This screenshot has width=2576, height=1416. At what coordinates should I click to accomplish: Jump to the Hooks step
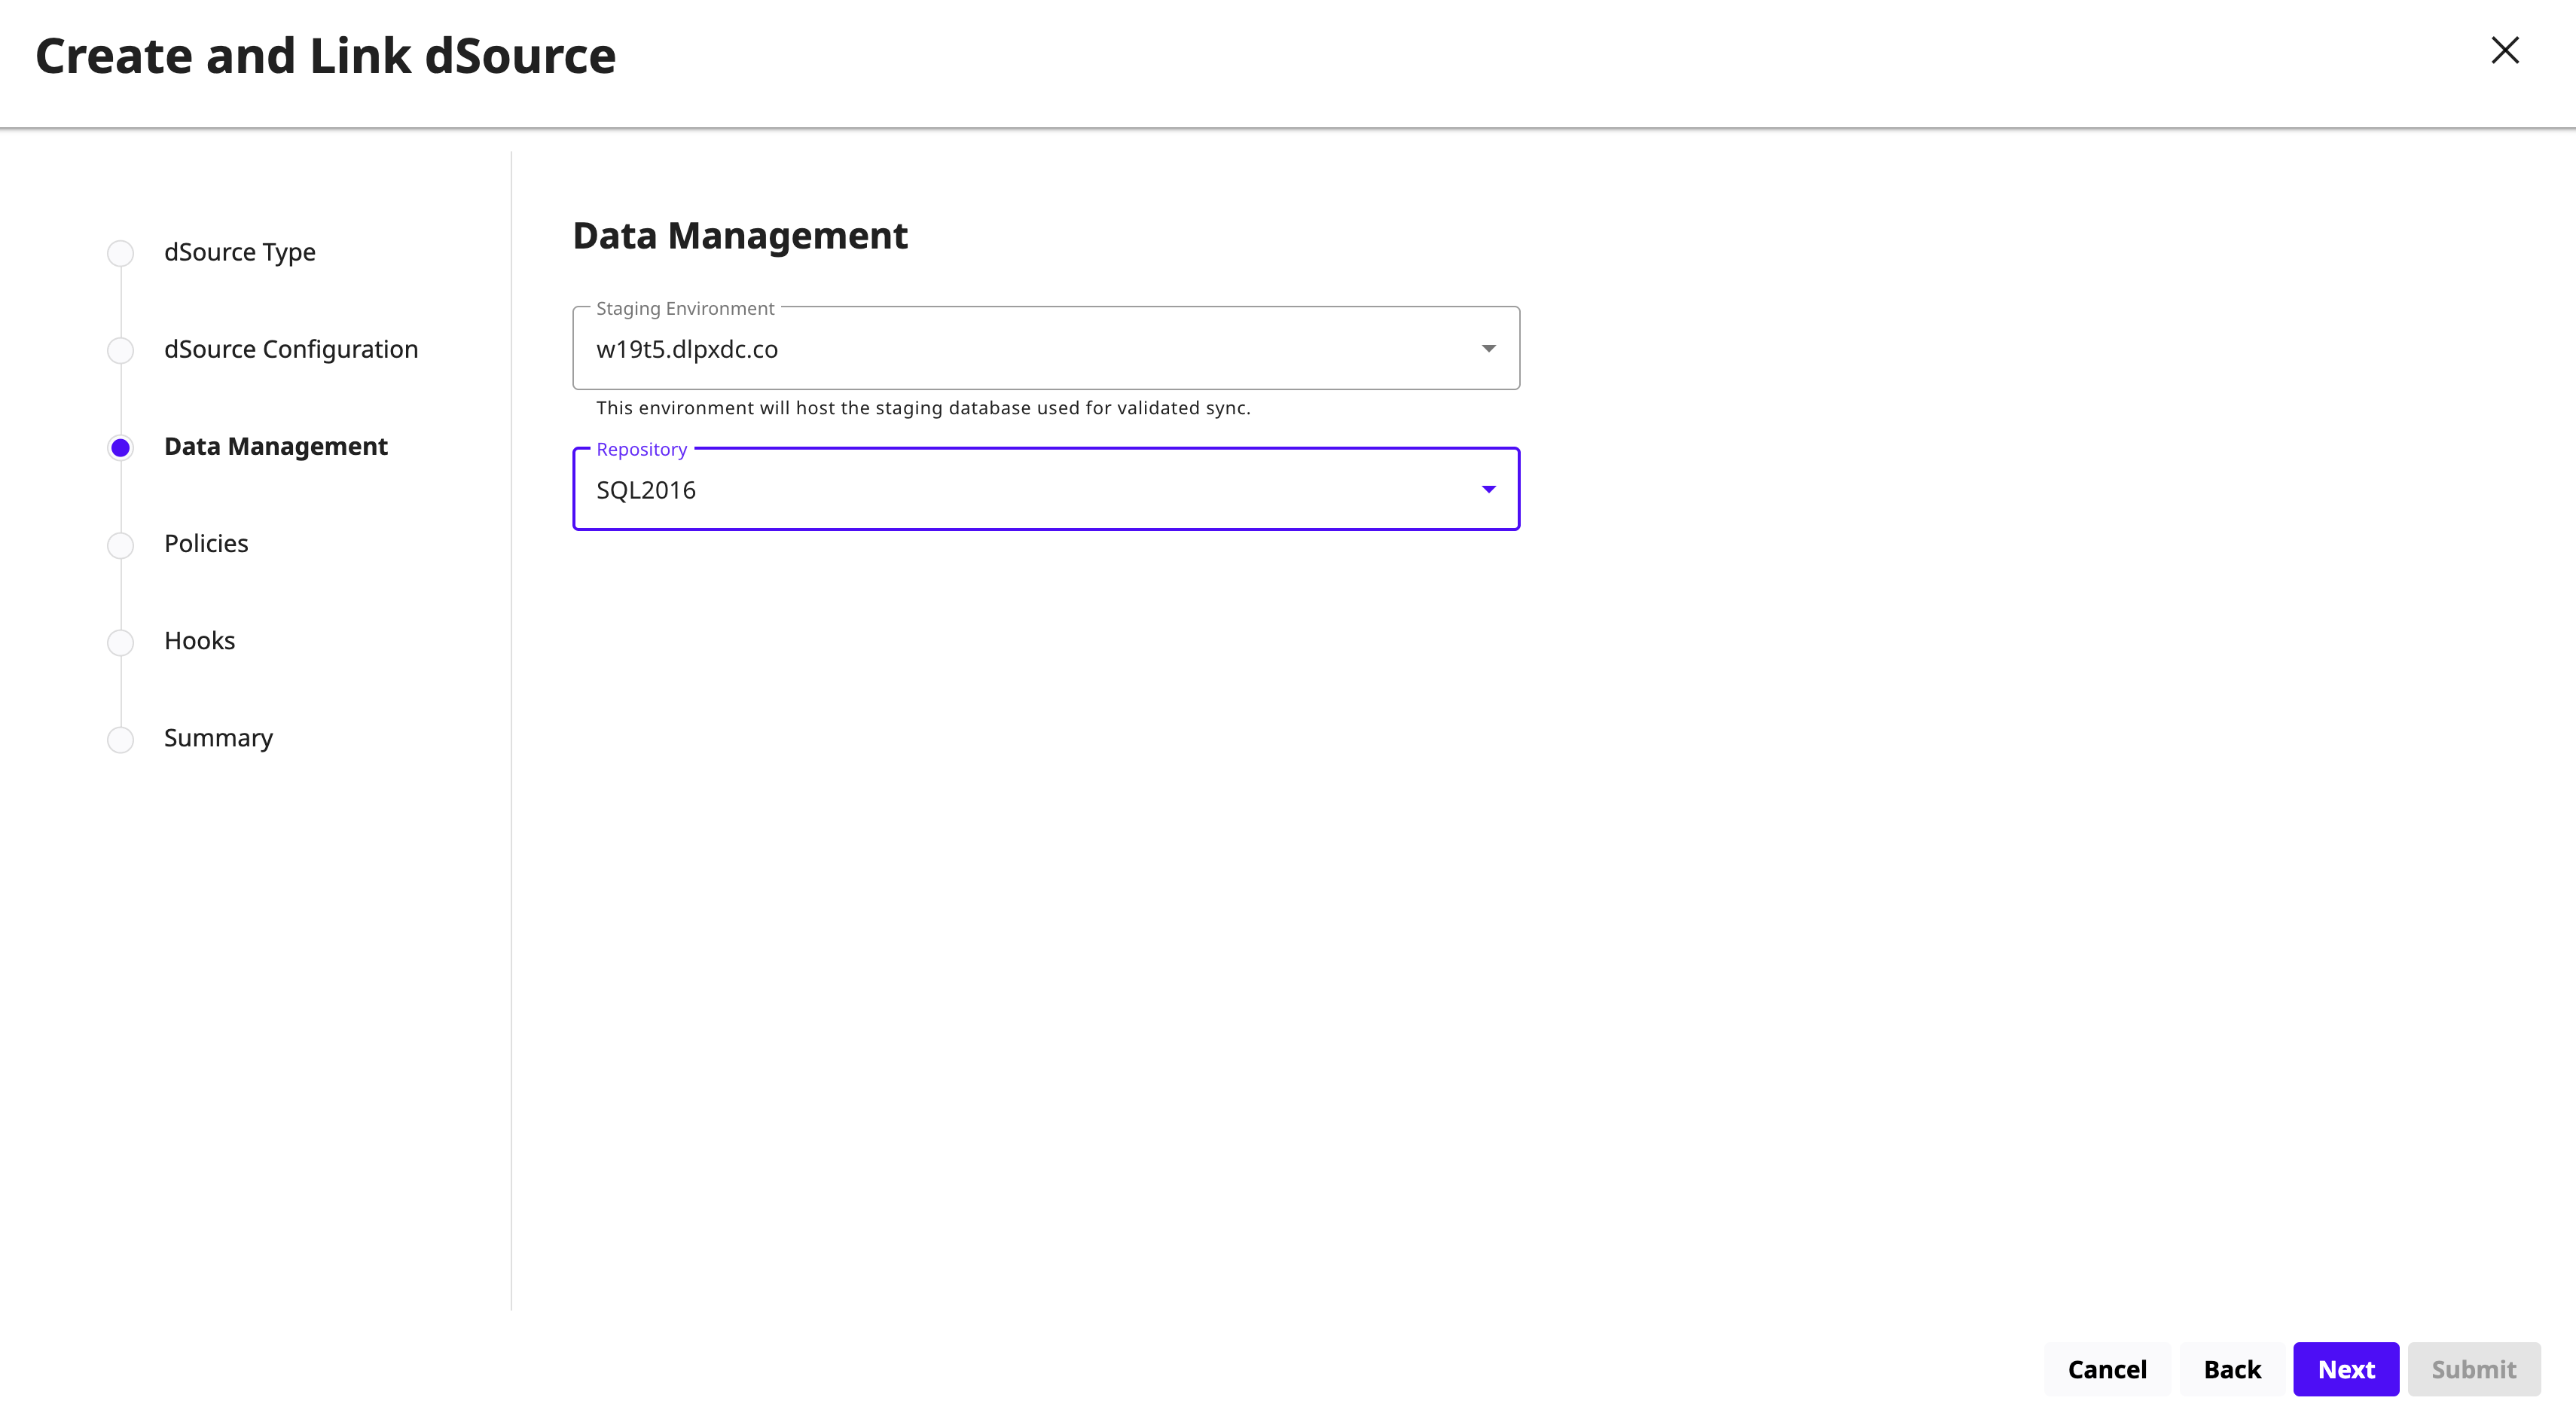tap(200, 640)
